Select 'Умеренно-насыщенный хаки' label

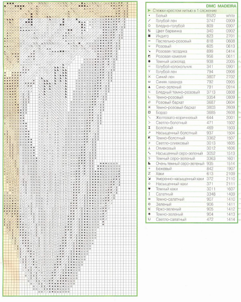(180, 179)
